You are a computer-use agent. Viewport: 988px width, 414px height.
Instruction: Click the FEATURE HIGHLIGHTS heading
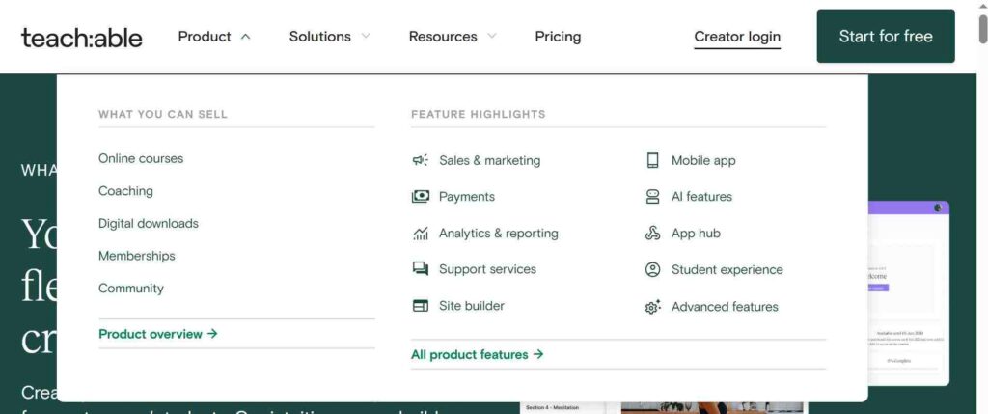click(x=479, y=114)
